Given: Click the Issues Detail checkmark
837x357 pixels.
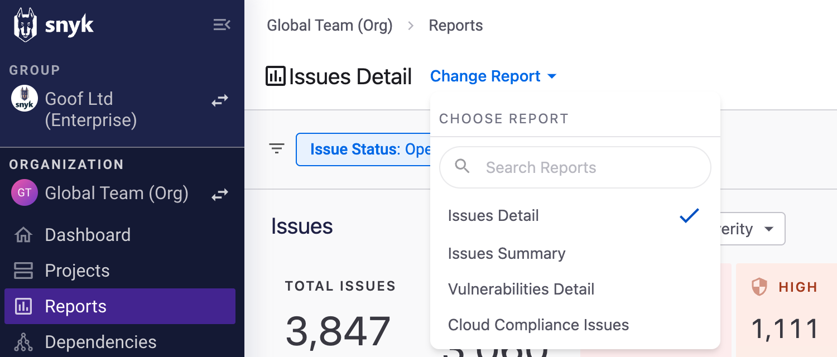Looking at the screenshot, I should (689, 216).
